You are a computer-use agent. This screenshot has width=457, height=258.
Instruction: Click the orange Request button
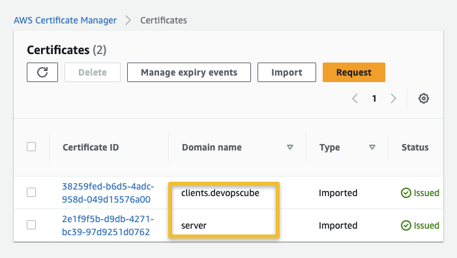click(x=354, y=72)
